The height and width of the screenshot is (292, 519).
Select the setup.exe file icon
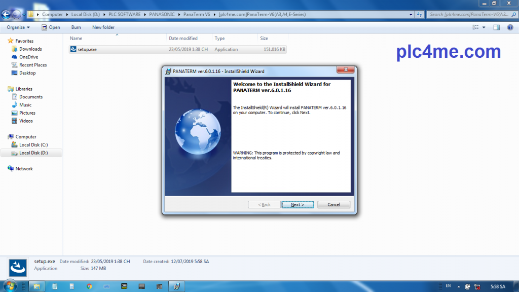(x=73, y=49)
